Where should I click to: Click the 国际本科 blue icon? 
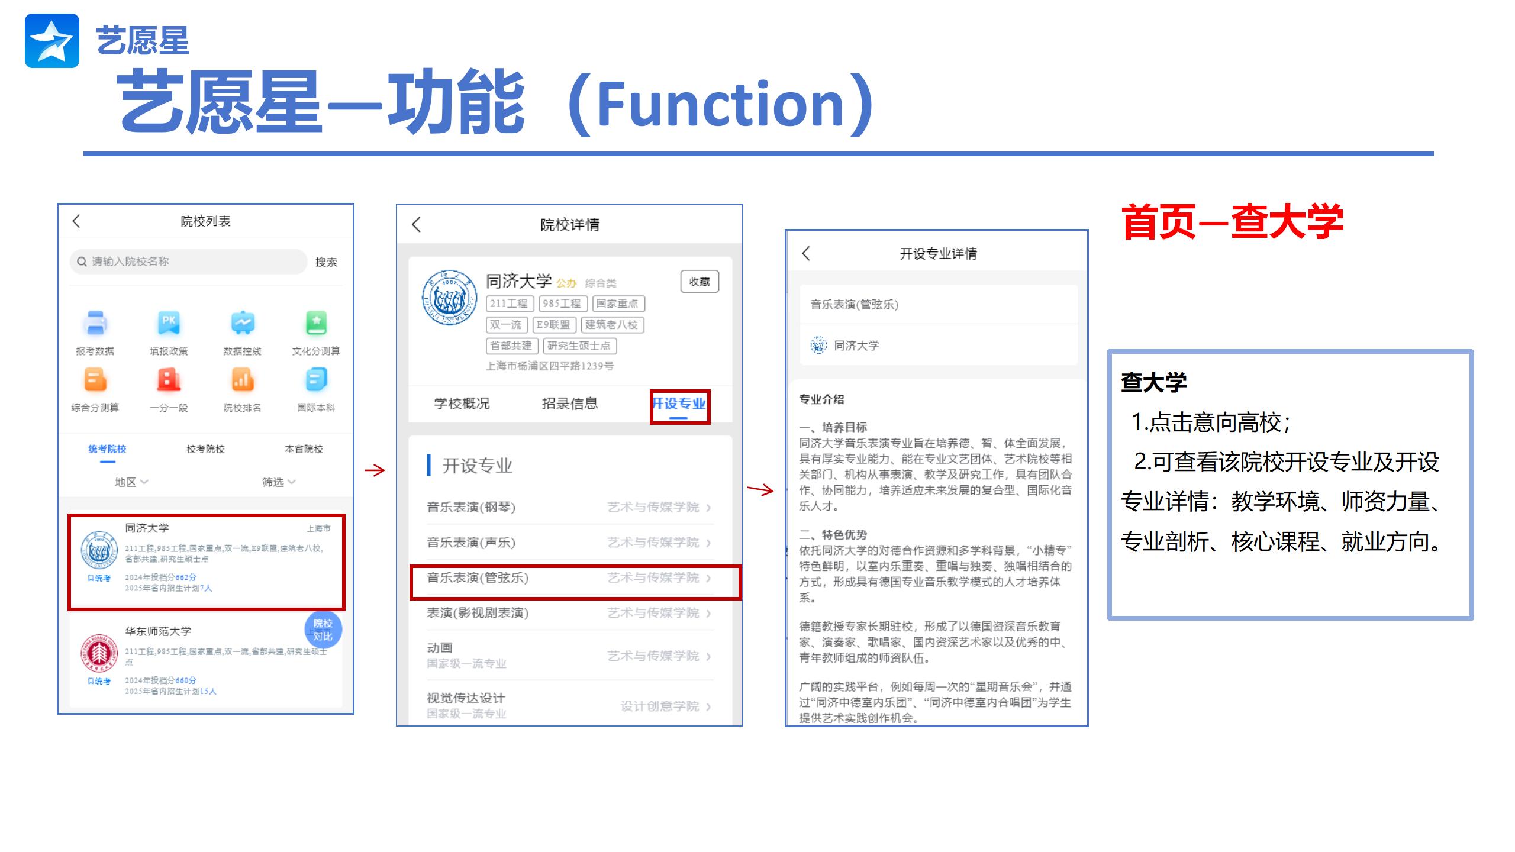pos(316,380)
